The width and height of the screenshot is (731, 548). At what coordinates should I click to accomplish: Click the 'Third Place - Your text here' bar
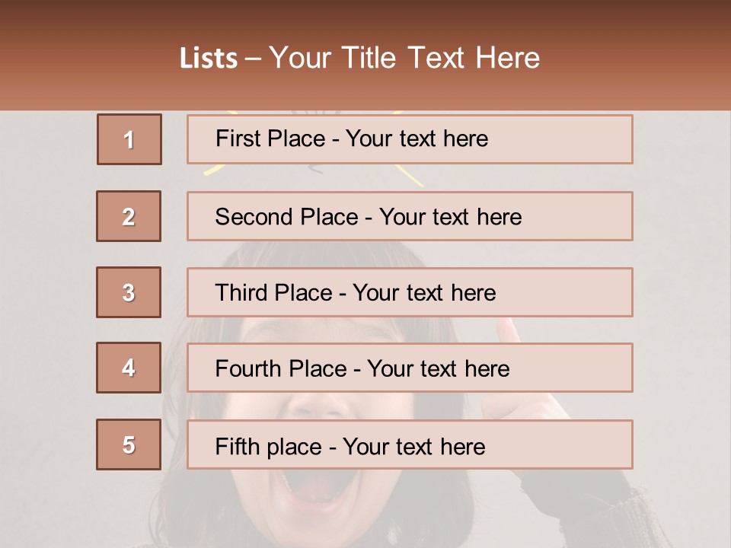pos(410,292)
